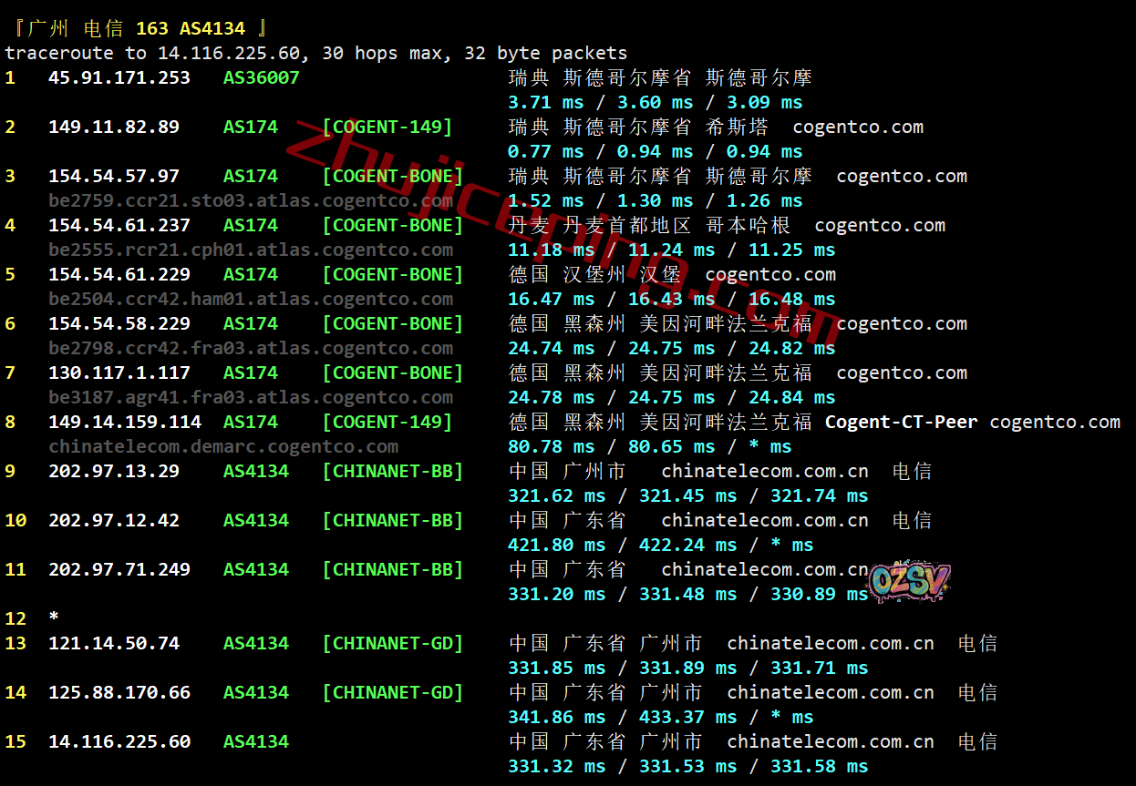This screenshot has width=1136, height=786.
Task: Select IP address 130.117.1.117 on hop 7
Action: click(119, 373)
